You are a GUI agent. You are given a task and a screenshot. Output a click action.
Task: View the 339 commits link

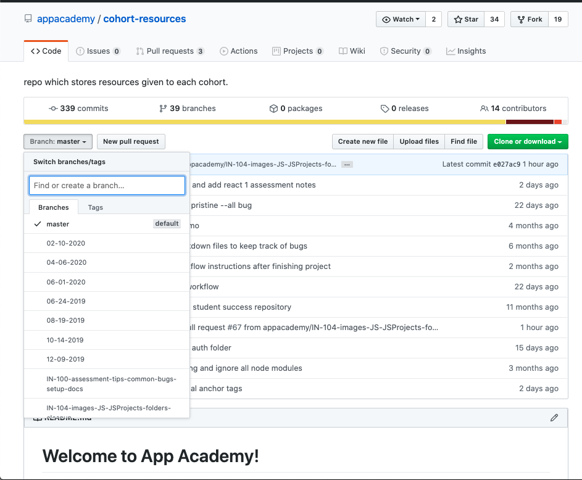pyautogui.click(x=78, y=109)
